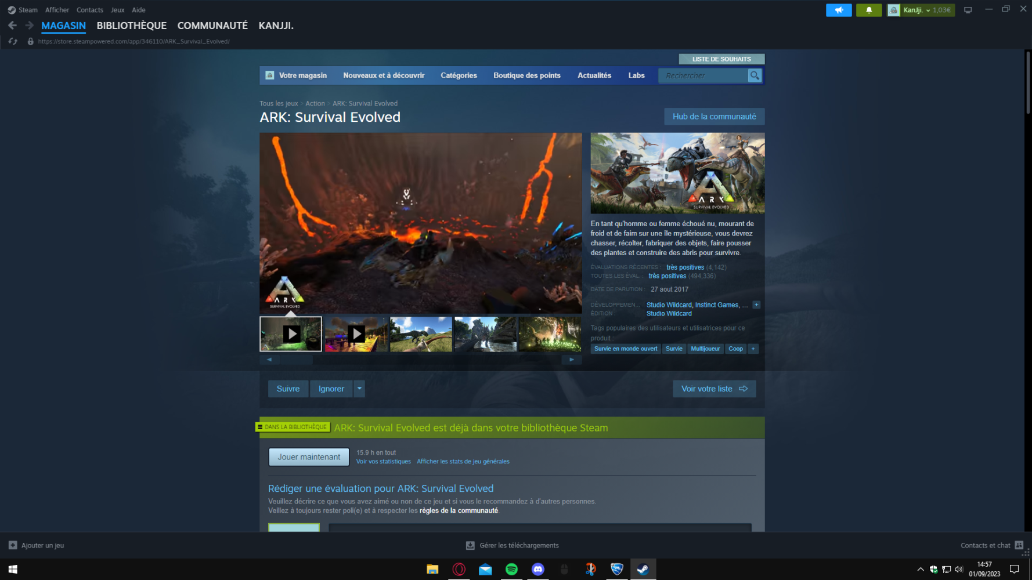The width and height of the screenshot is (1032, 580).
Task: Open the Contacts et chat icon
Action: [1019, 545]
